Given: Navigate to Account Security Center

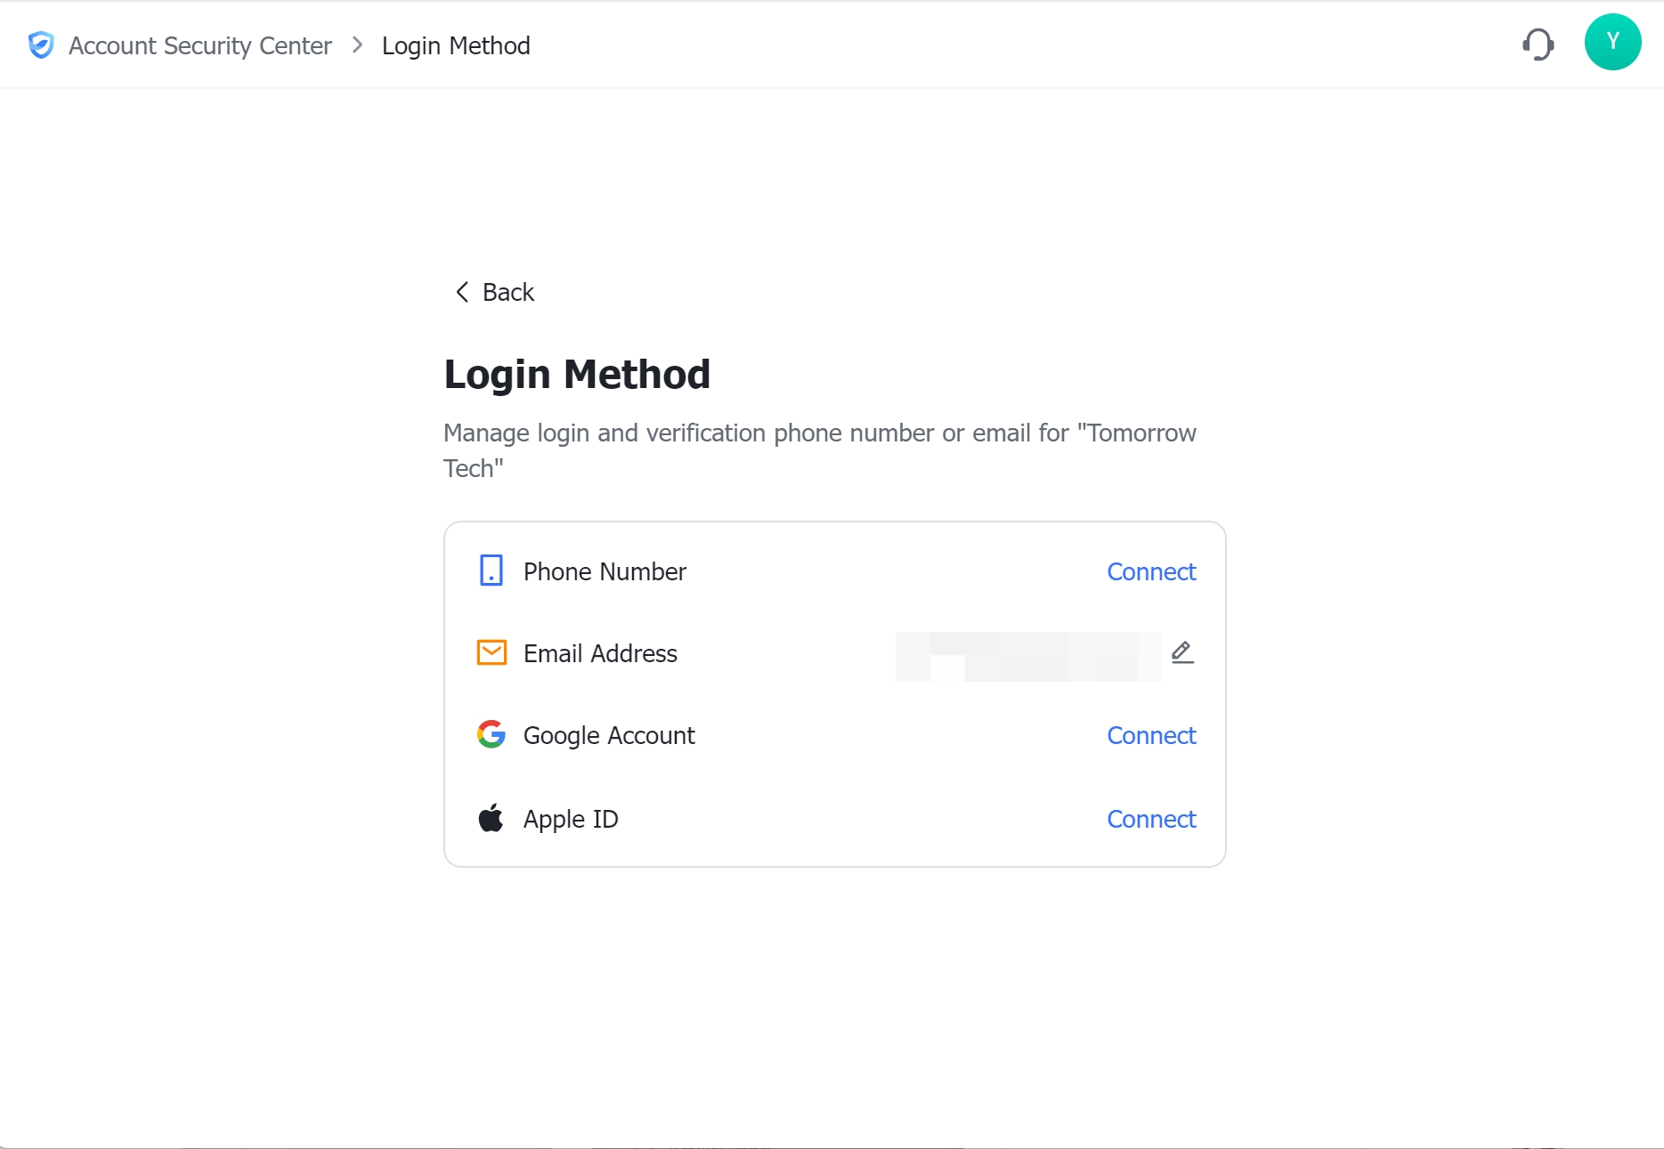Looking at the screenshot, I should pyautogui.click(x=199, y=45).
